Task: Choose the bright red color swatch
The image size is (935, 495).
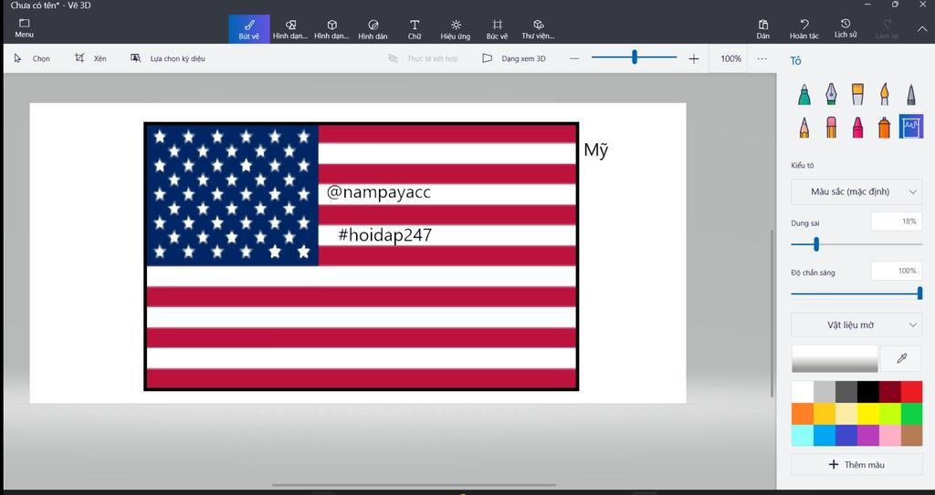Action: tap(911, 392)
